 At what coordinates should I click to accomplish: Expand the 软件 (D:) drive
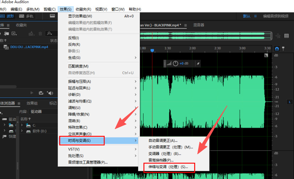22,131
